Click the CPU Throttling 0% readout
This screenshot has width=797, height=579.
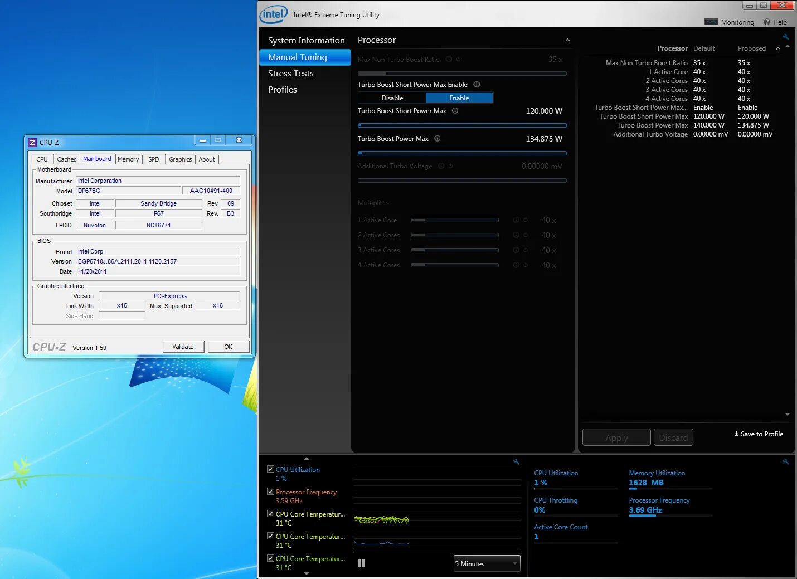(540, 510)
